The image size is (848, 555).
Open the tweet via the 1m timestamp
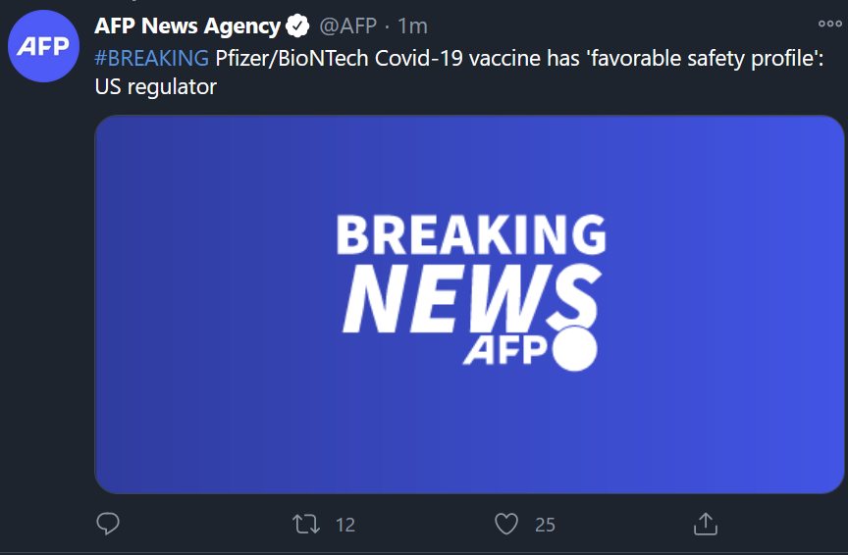(412, 26)
